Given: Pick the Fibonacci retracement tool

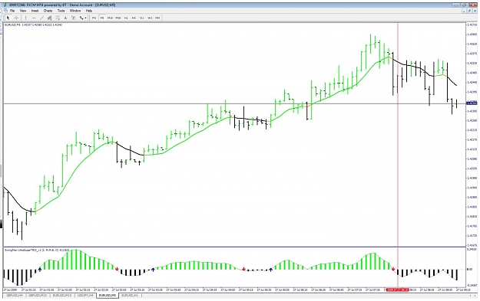Looking at the screenshot, I should (x=58, y=18).
